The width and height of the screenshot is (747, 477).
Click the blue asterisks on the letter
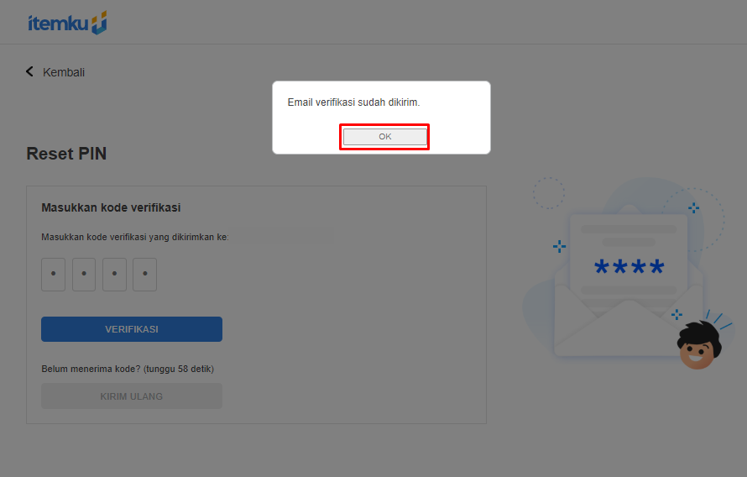click(629, 268)
